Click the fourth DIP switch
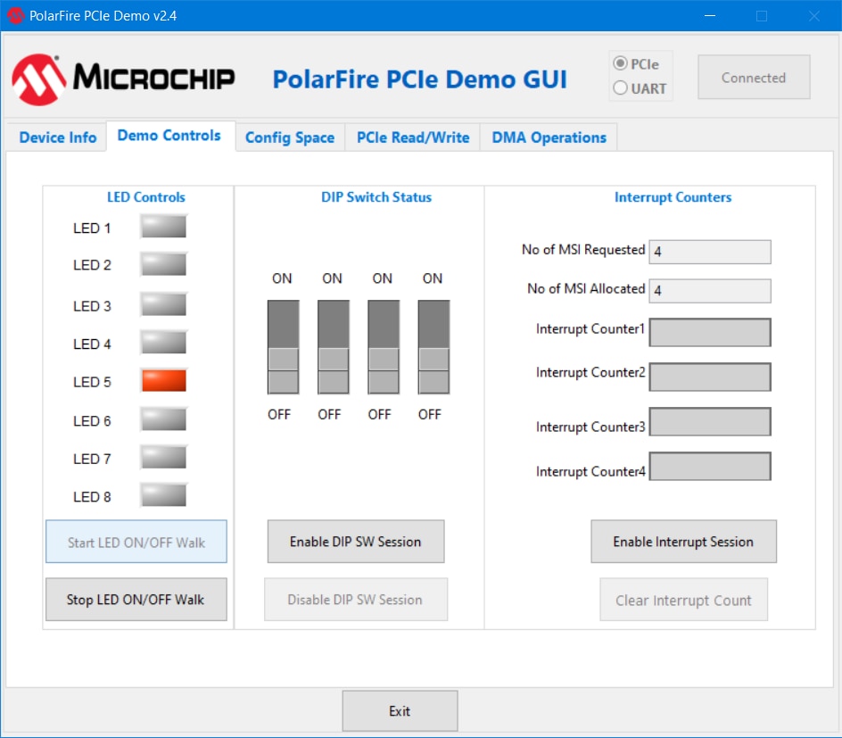This screenshot has height=738, width=842. click(433, 347)
